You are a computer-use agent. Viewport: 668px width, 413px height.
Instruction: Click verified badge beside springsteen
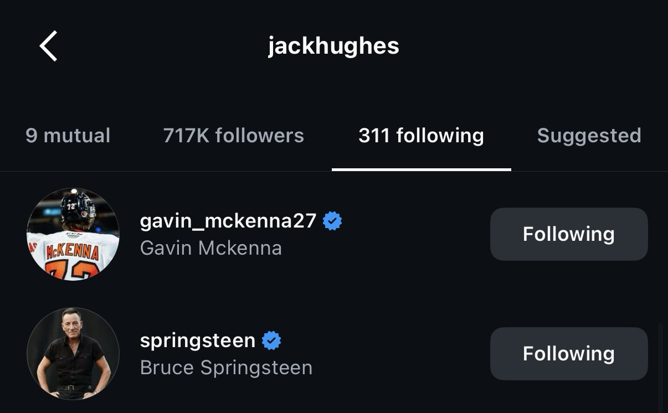point(271,340)
